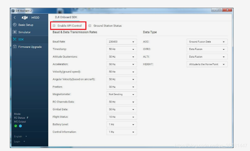250x151 pixels.
Task: Click the SDK tools icon
Action: (x=15, y=39)
